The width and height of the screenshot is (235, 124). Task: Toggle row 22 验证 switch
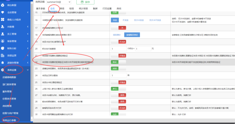[x=119, y=62]
